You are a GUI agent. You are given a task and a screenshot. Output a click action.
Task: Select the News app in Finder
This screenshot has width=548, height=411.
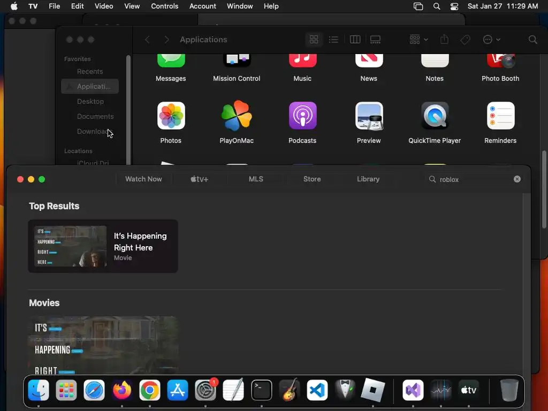coord(369,61)
